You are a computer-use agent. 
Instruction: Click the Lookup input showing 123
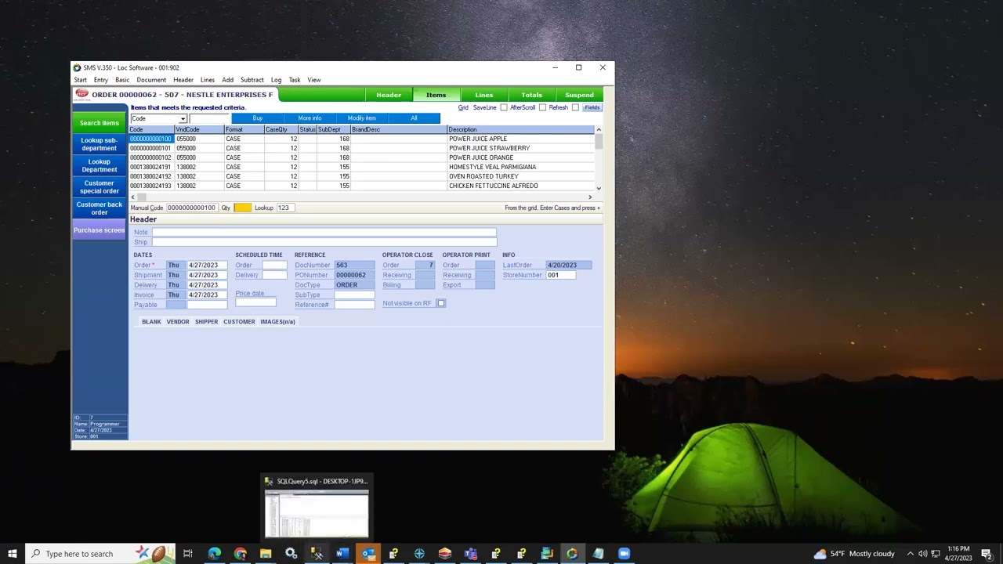tap(284, 208)
